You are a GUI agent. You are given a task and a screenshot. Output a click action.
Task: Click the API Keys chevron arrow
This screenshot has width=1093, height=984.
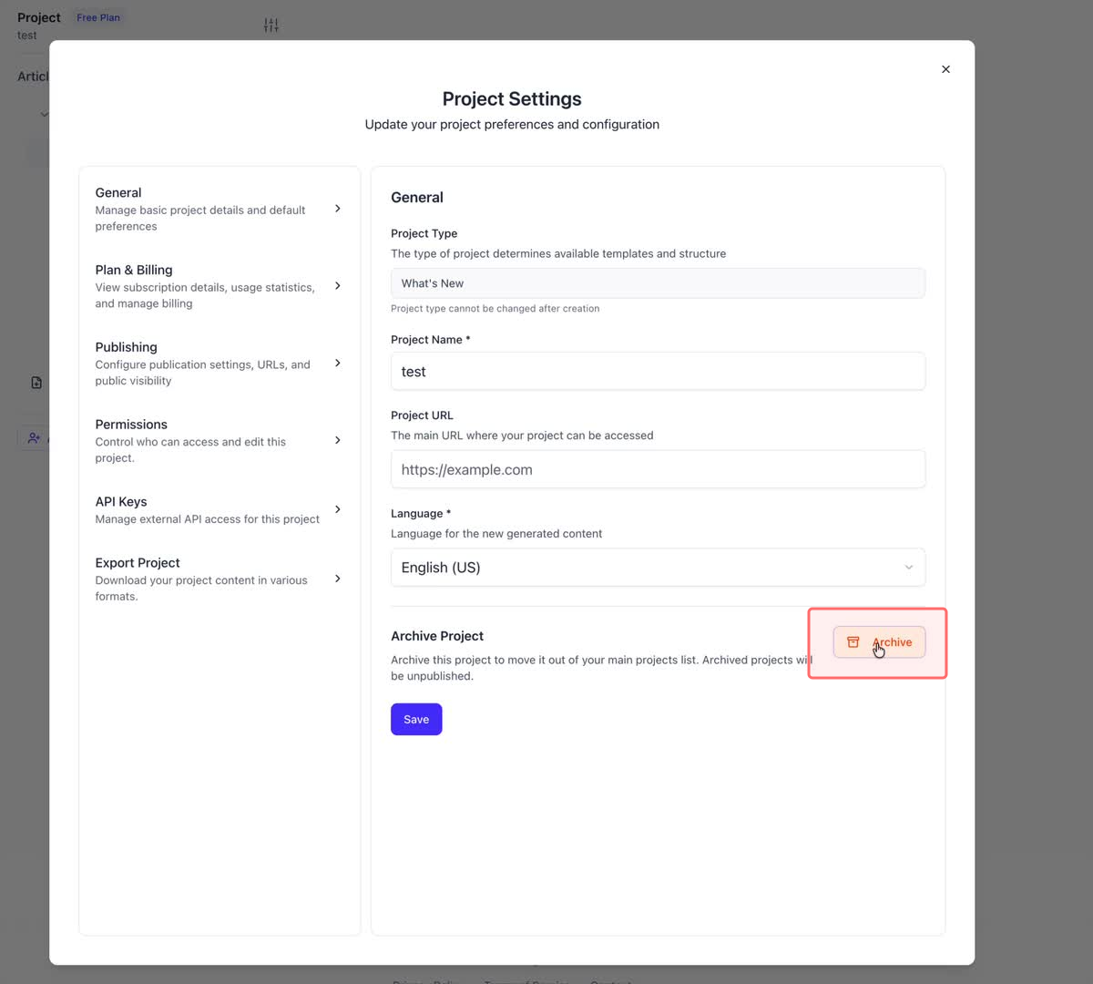[x=338, y=509]
